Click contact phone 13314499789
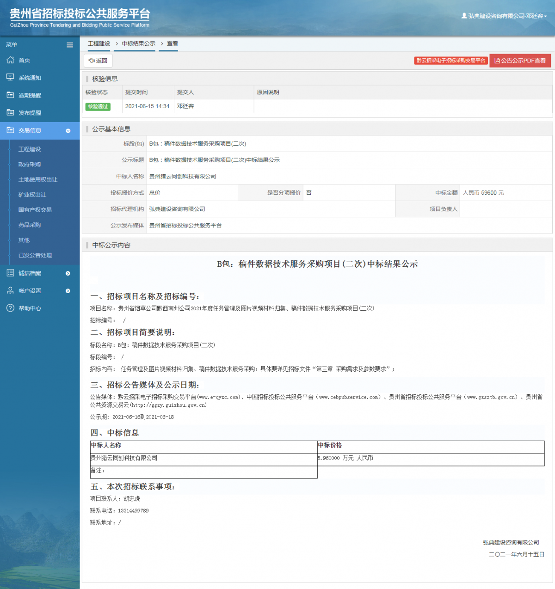The image size is (555, 589). coord(133,511)
